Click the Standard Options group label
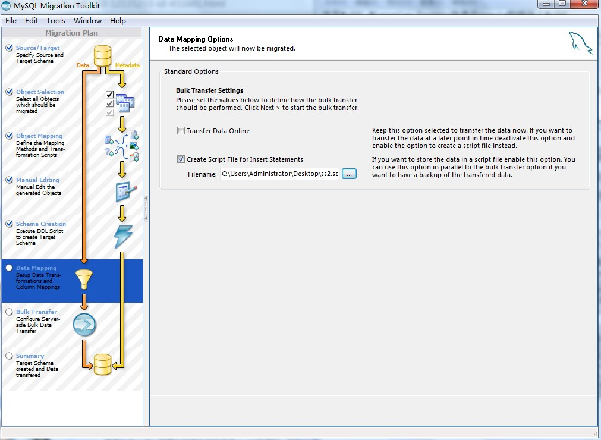Image resolution: width=601 pixels, height=440 pixels. click(x=191, y=71)
